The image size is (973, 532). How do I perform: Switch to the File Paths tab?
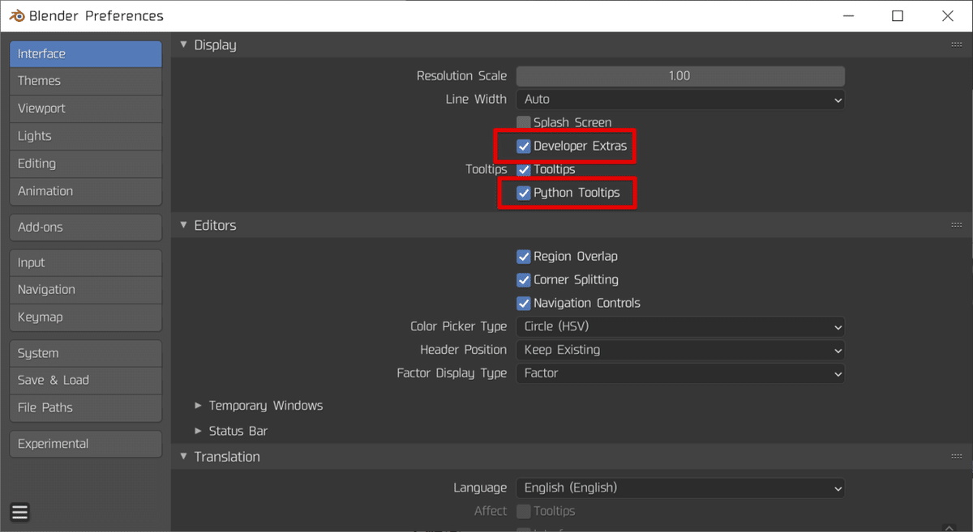coord(85,408)
